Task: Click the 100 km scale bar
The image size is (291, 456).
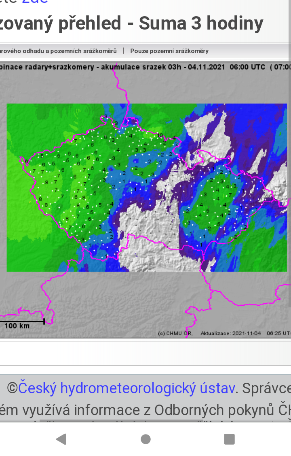Action: 22,322
